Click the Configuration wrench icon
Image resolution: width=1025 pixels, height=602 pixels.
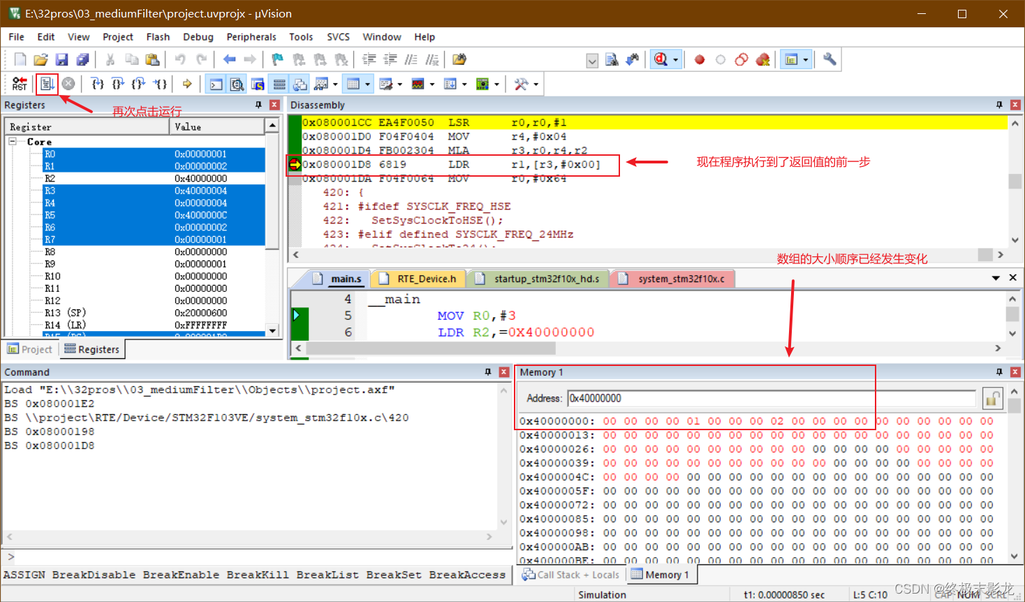click(829, 59)
